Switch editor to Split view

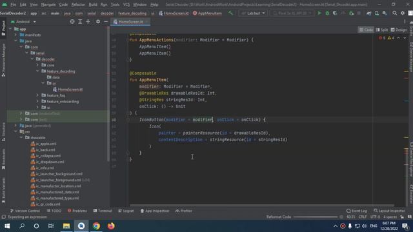(381, 30)
